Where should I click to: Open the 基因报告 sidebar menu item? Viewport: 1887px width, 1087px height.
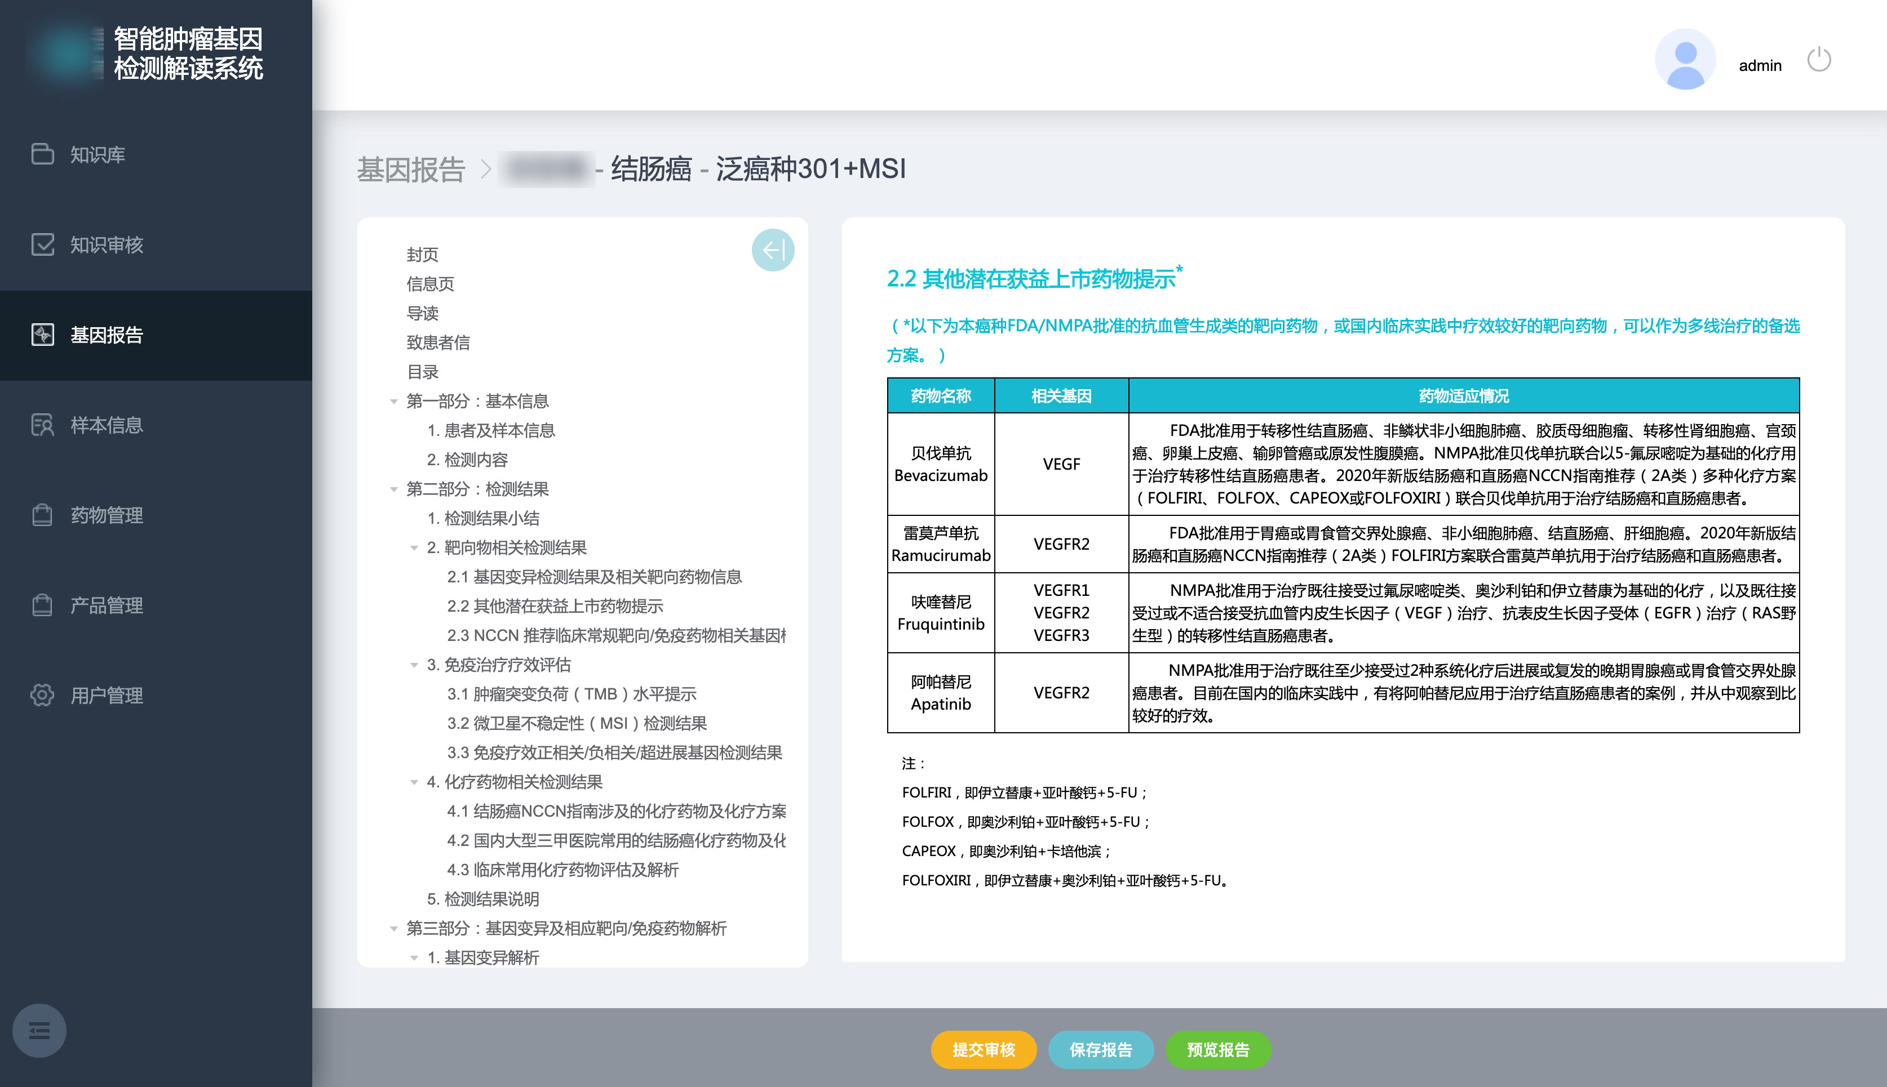[106, 335]
